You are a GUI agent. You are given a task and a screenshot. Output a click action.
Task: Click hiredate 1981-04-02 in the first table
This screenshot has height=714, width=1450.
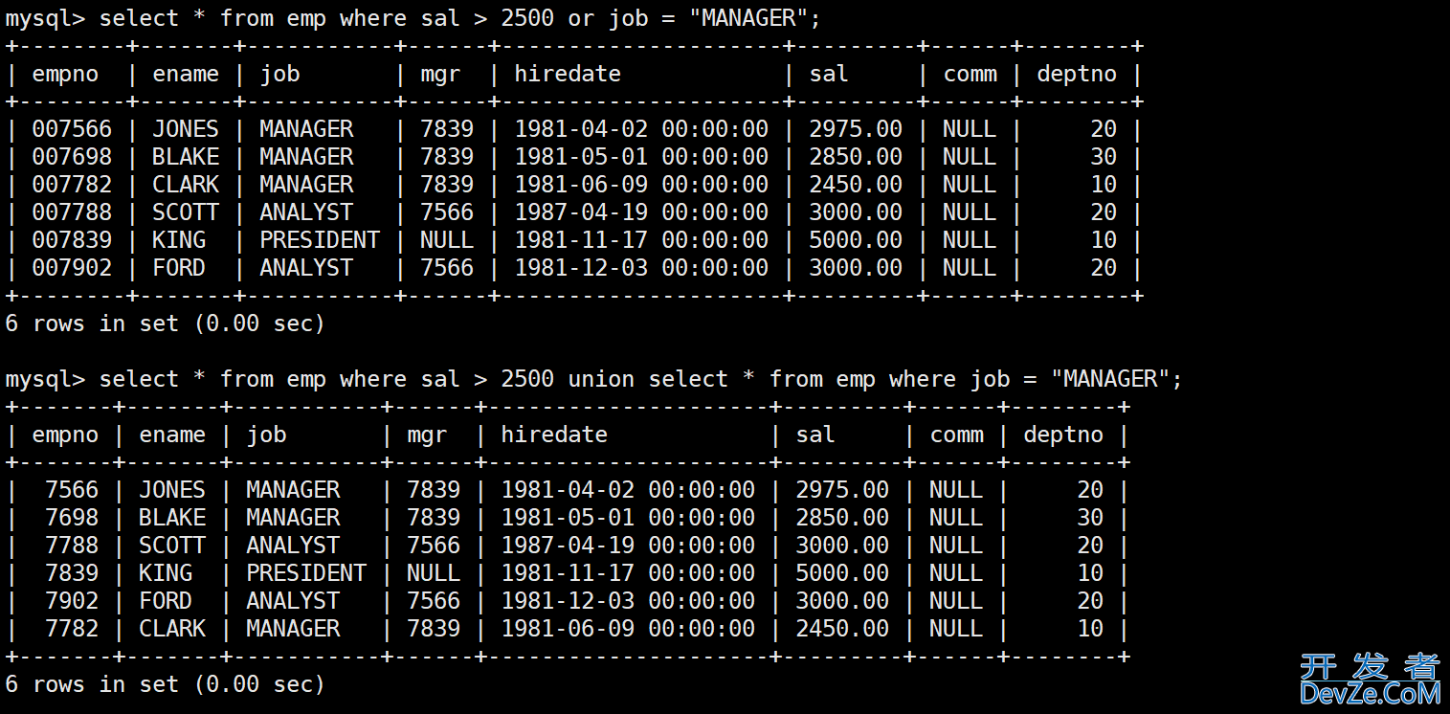click(641, 129)
